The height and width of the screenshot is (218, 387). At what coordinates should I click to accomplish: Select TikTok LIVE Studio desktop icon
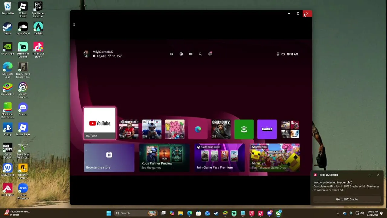click(38, 50)
